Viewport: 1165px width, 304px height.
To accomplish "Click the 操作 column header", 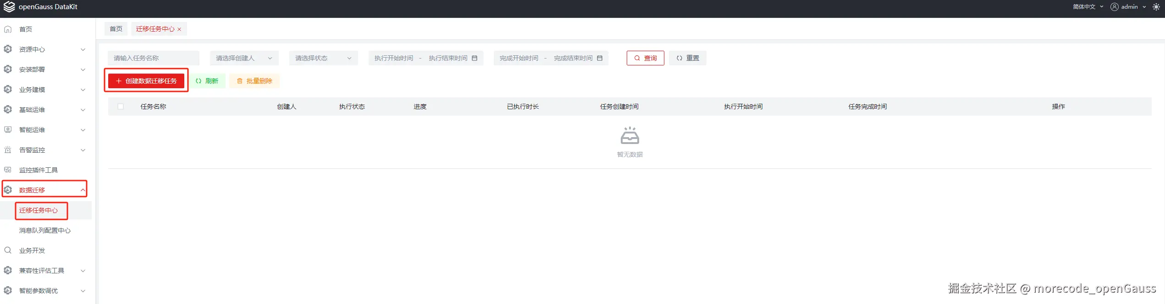I will [1058, 107].
